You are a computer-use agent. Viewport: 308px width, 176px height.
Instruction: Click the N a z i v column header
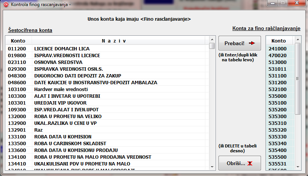(118, 41)
